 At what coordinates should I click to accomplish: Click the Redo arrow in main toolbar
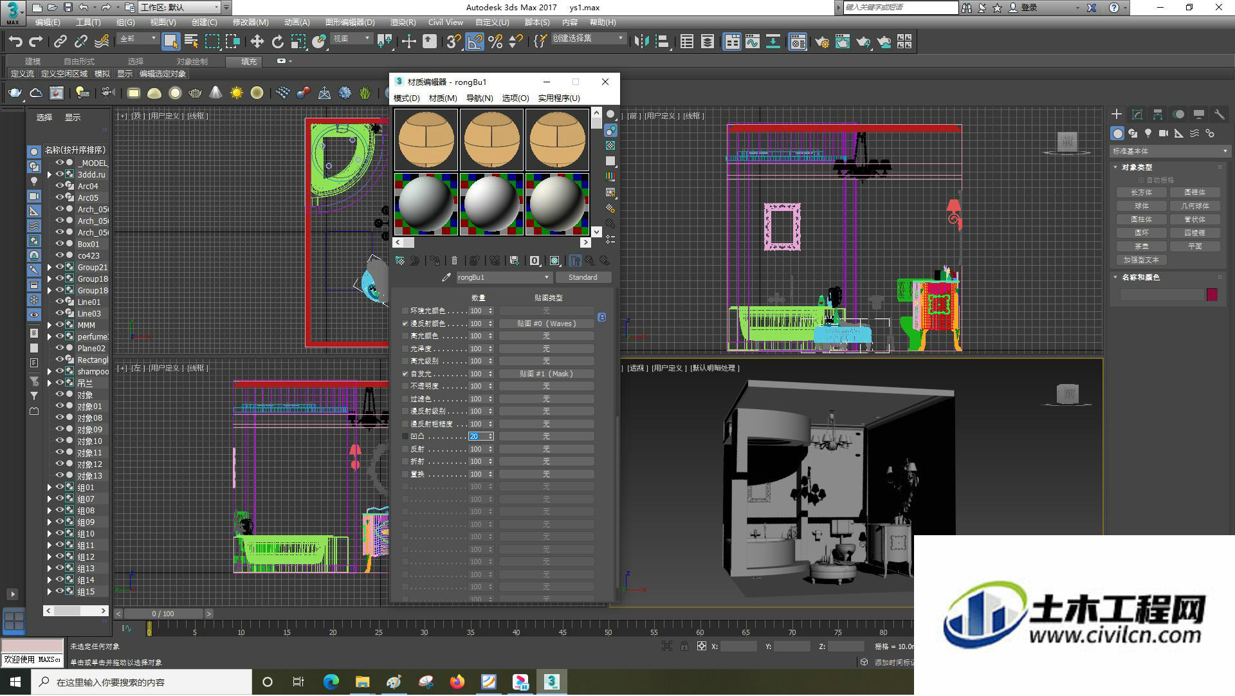(x=36, y=42)
